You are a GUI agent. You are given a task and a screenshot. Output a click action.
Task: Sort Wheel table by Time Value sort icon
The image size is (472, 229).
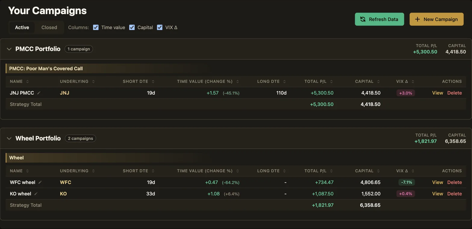(x=238, y=171)
